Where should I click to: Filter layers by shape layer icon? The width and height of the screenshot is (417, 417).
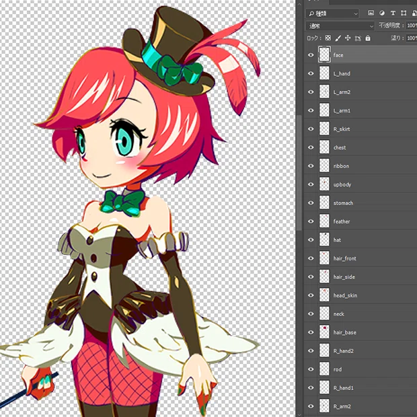(404, 13)
